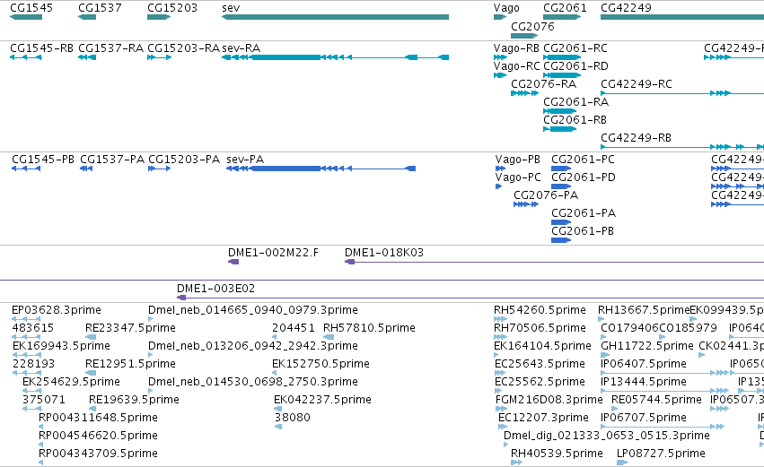The height and width of the screenshot is (467, 764).
Task: Select the RP004343709.5prime label
Action: 98,454
